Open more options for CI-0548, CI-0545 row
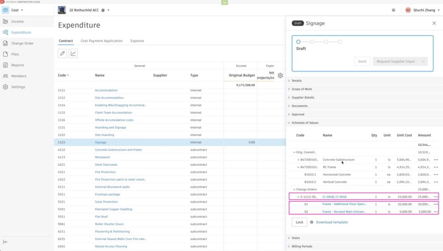 click(436, 197)
